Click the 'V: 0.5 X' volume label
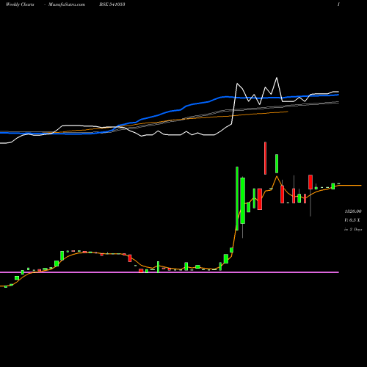The width and height of the screenshot is (367, 367). 352,220
